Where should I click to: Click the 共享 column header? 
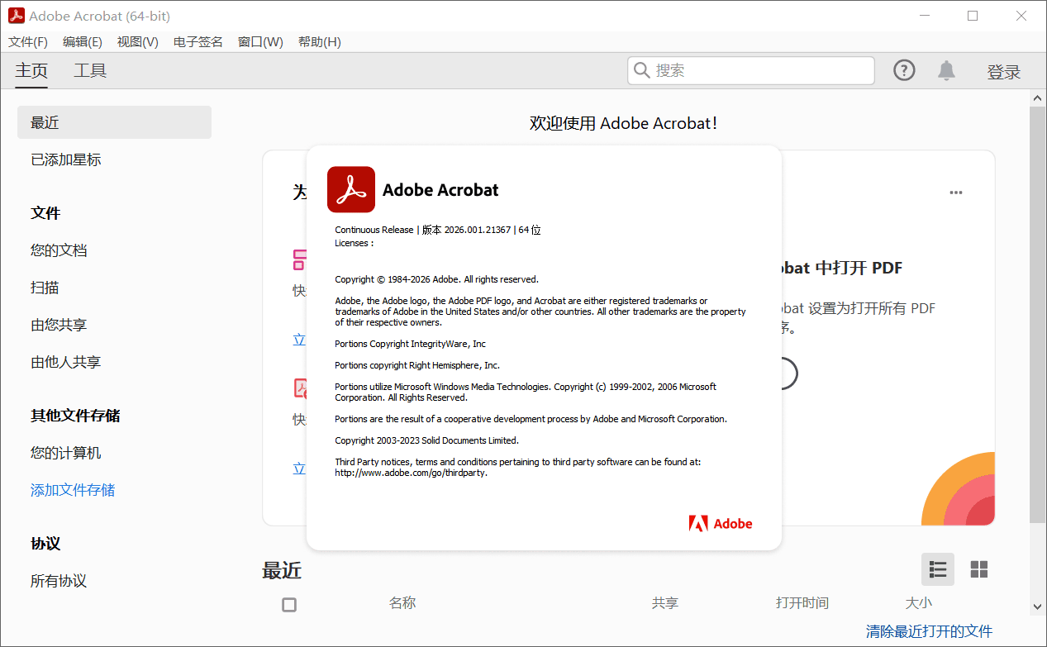pyautogui.click(x=665, y=603)
